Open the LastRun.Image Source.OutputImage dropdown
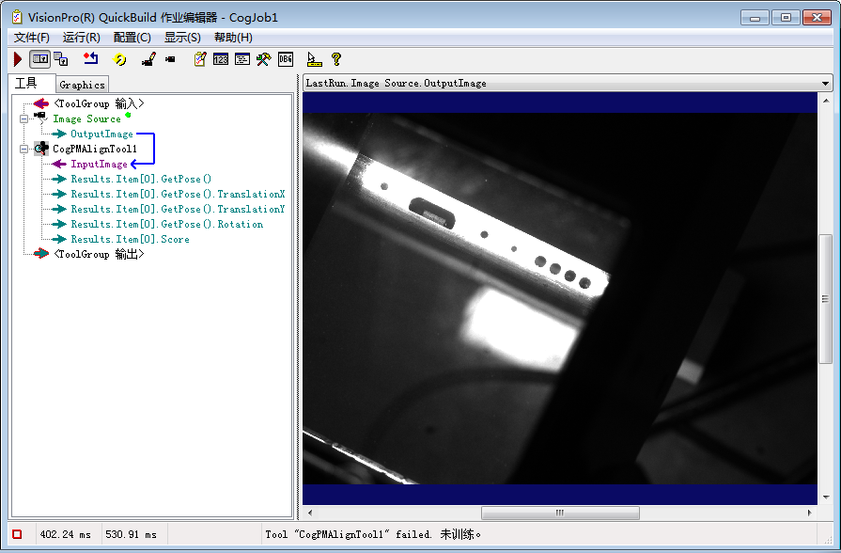 point(825,83)
